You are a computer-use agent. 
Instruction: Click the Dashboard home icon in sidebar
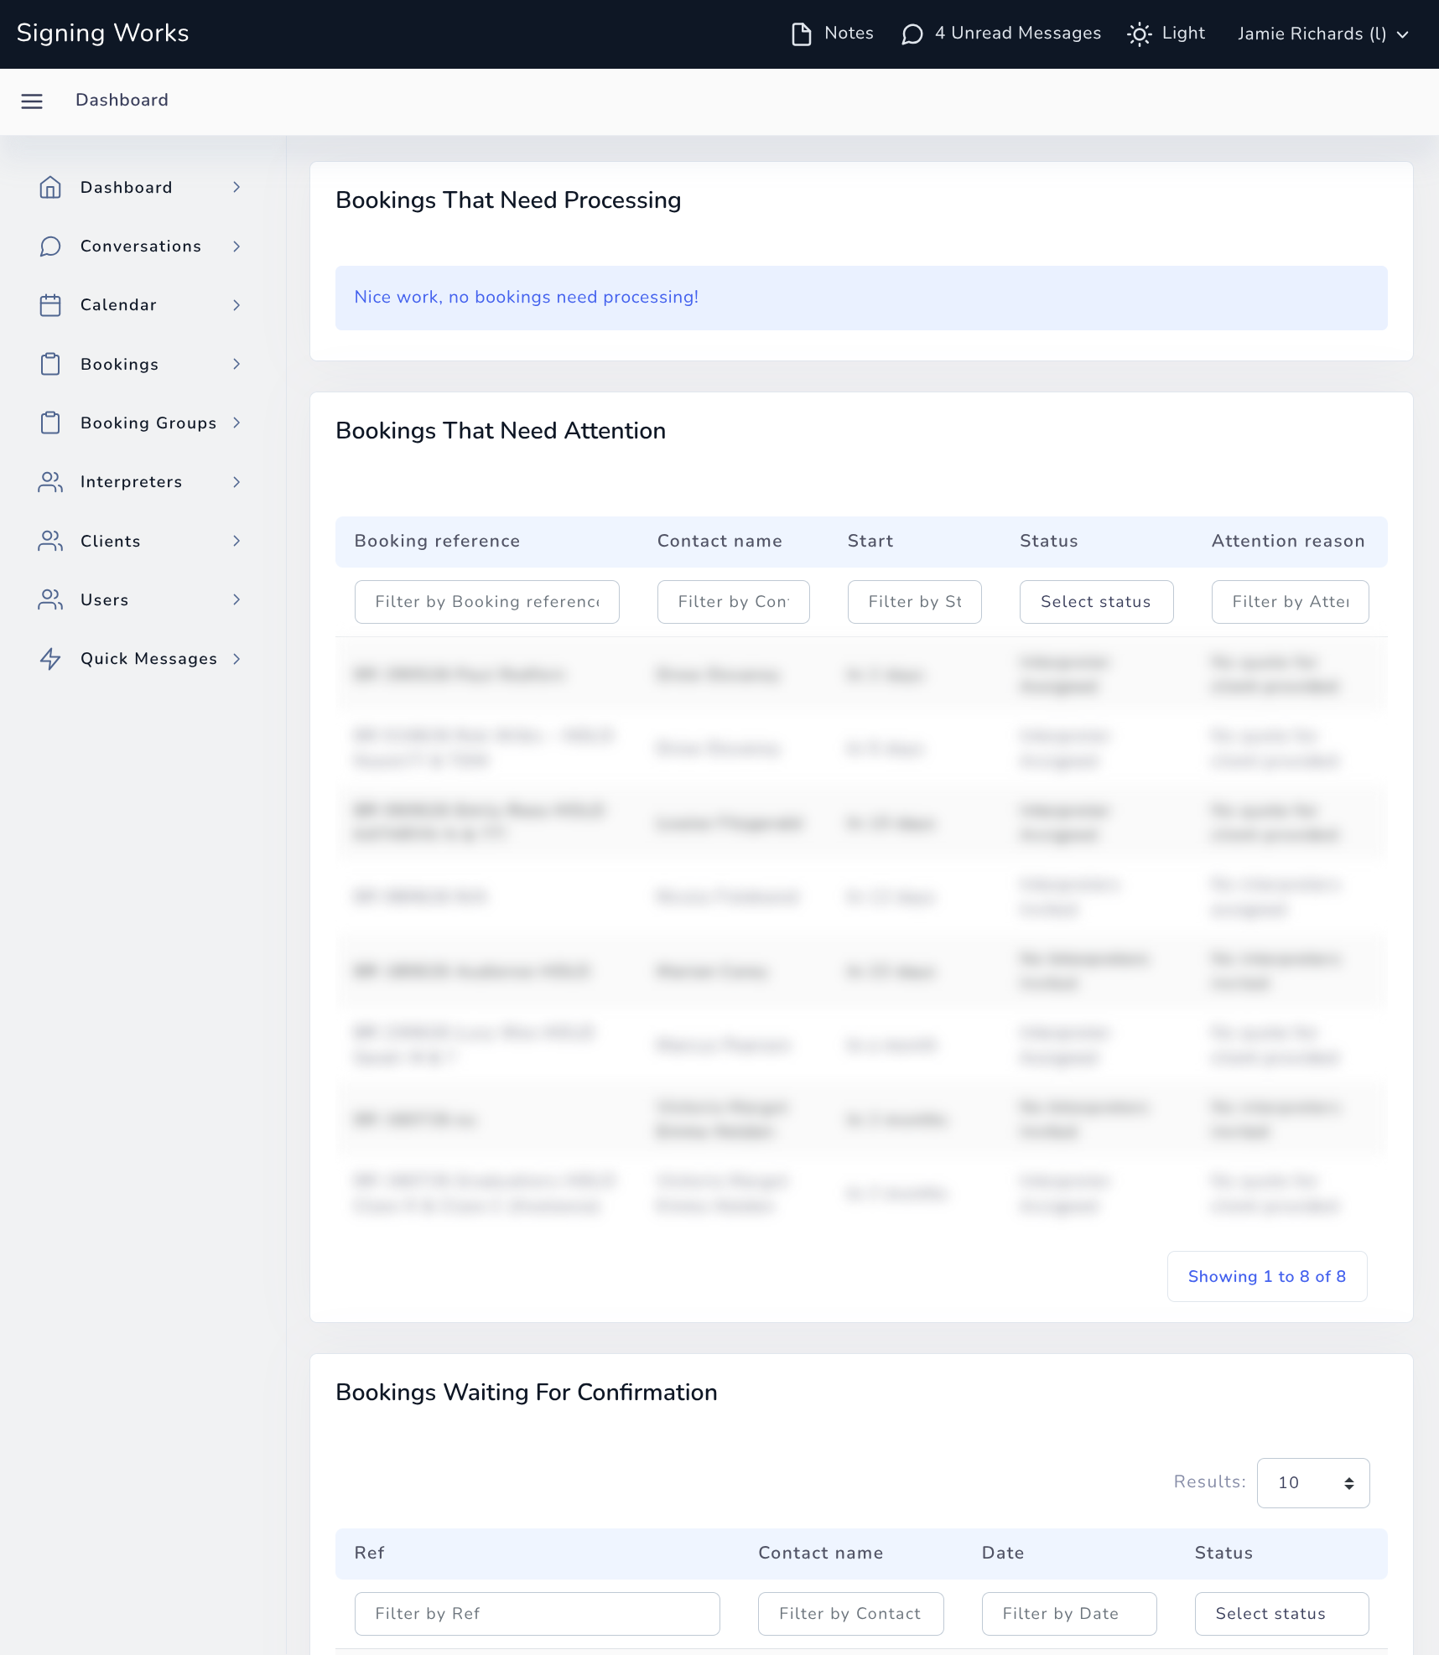pos(50,187)
